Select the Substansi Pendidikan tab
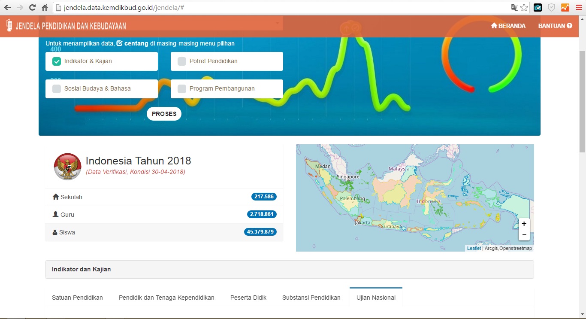Screen dimensions: 586x319 point(311,297)
